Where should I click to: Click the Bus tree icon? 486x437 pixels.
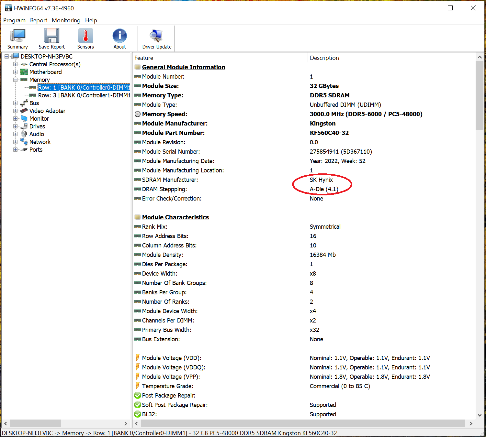[24, 103]
